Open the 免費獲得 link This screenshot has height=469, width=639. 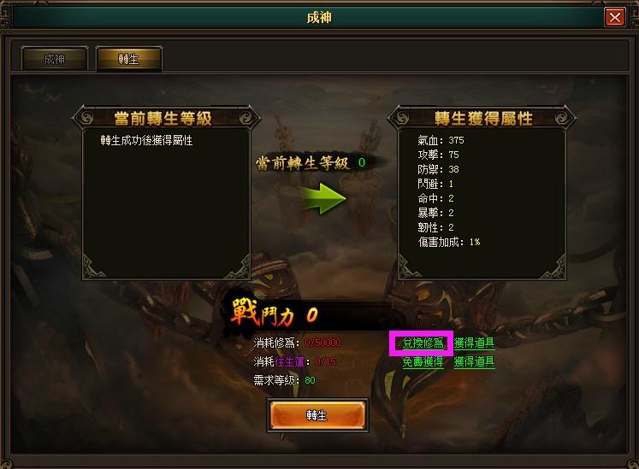pyautogui.click(x=423, y=362)
